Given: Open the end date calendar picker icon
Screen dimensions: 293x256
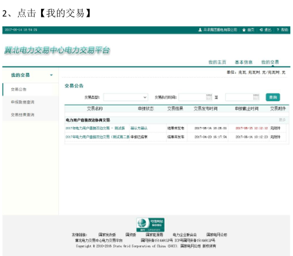Looking at the screenshot, I should pos(256,97).
